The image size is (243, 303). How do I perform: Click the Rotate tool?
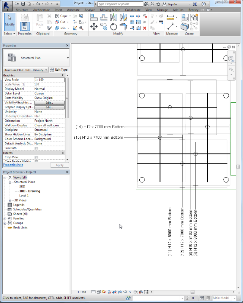coord(114,27)
